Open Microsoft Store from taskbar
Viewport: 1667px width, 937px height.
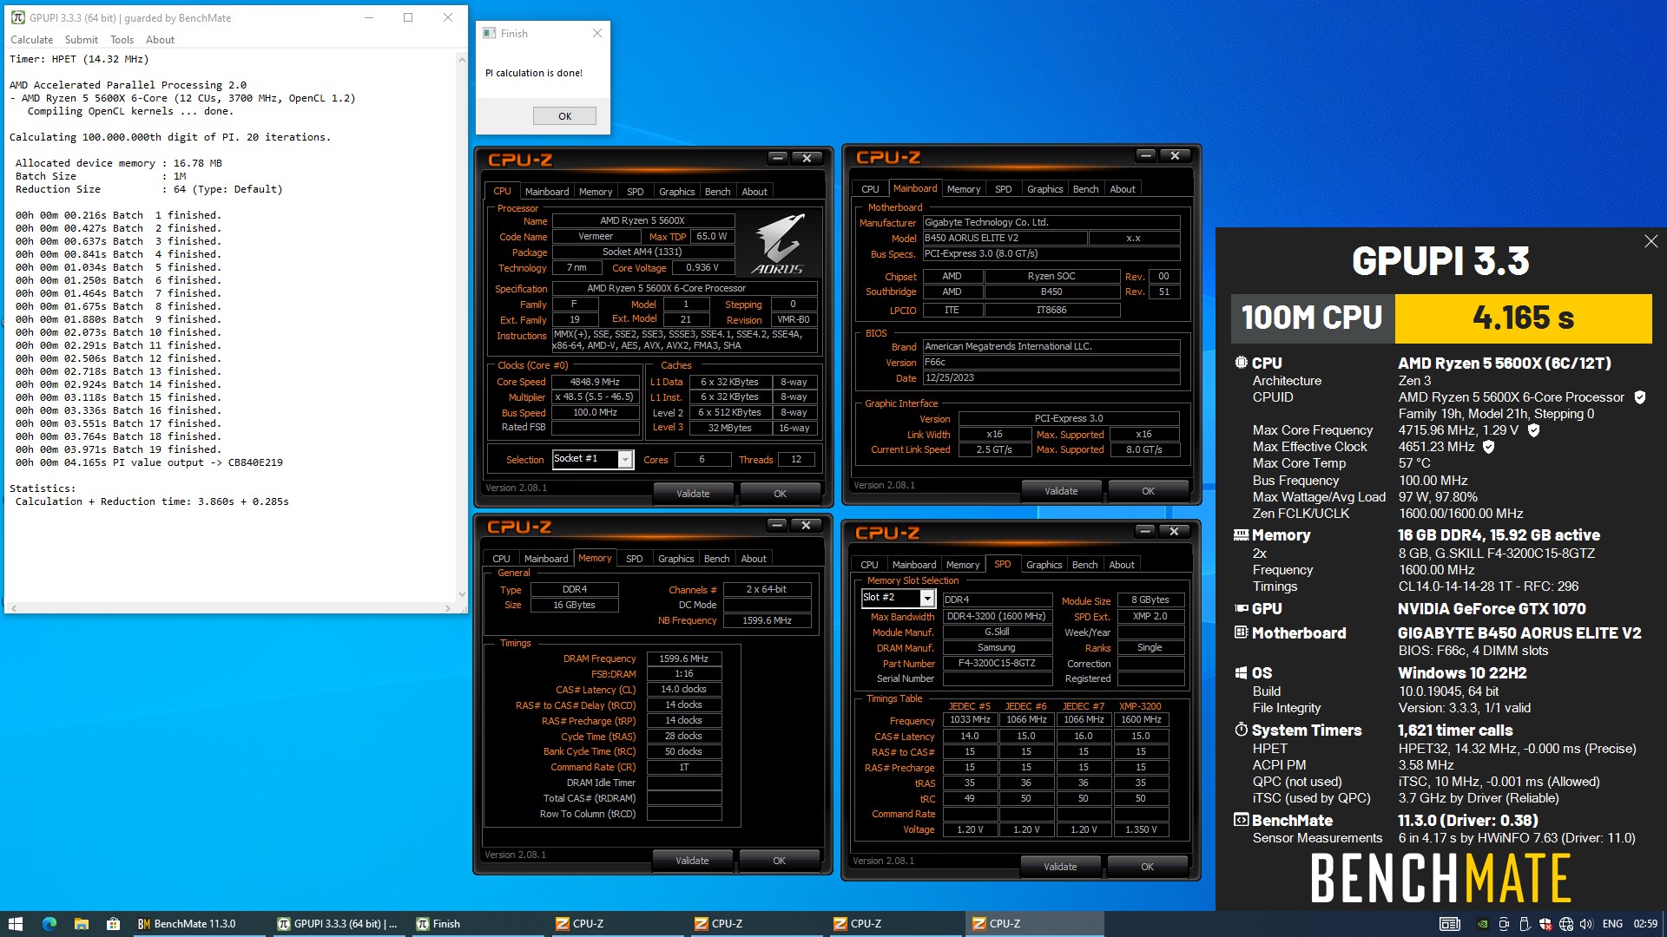113,924
